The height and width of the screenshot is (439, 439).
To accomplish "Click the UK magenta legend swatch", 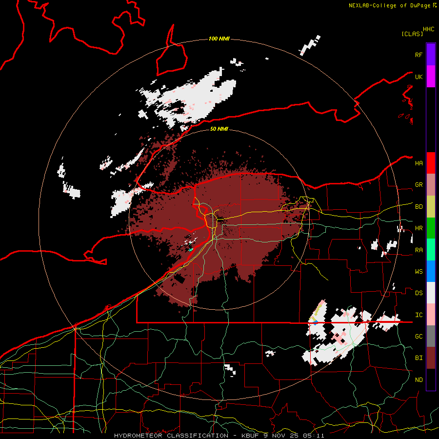I will click(431, 77).
